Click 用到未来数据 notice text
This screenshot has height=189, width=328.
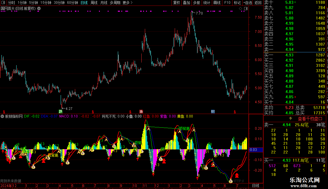[x=11, y=181]
